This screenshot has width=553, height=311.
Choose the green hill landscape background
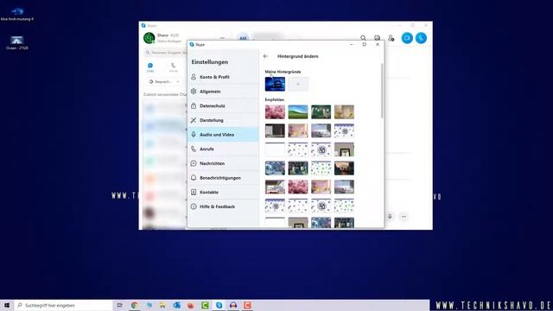(x=298, y=112)
